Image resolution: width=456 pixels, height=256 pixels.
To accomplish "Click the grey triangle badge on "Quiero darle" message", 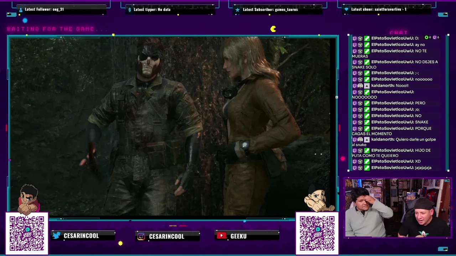I will point(367,139).
